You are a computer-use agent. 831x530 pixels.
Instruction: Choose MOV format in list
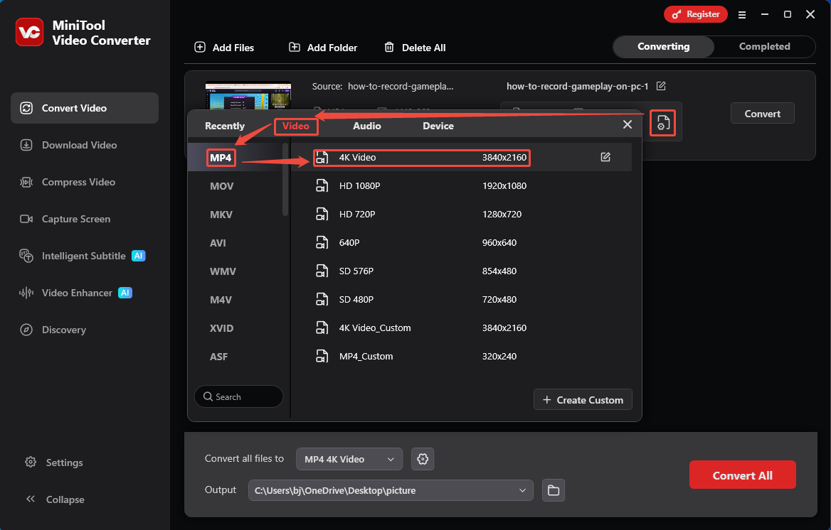pyautogui.click(x=221, y=186)
